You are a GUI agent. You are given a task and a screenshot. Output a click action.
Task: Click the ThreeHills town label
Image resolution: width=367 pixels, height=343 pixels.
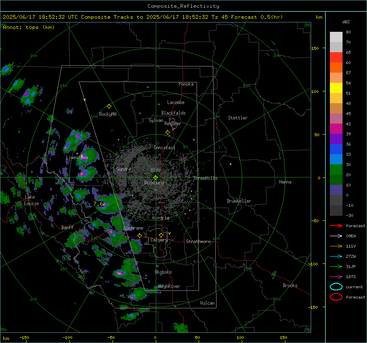pos(205,178)
